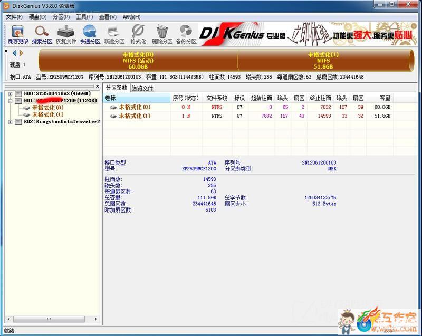Open the 分区(P) menu
This screenshot has width=422, height=336.
coord(61,17)
